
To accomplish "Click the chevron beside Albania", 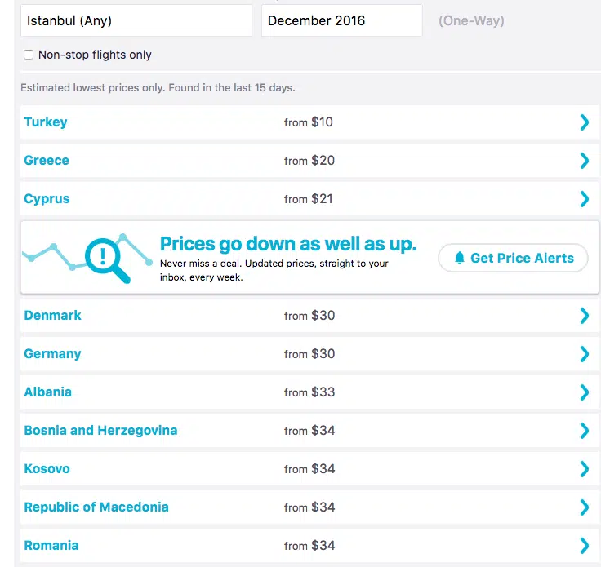I will click(584, 392).
